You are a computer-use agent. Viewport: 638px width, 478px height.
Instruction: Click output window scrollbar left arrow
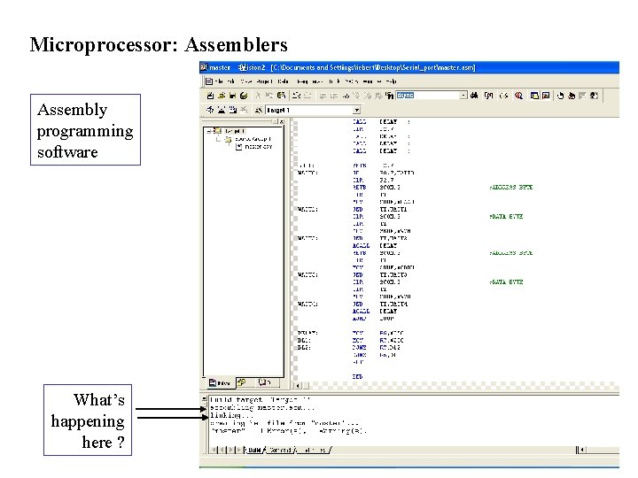tap(582, 450)
